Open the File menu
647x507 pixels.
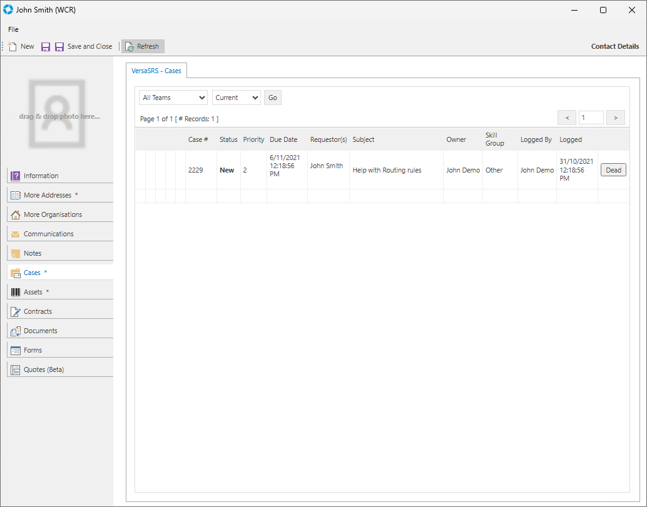click(x=13, y=29)
